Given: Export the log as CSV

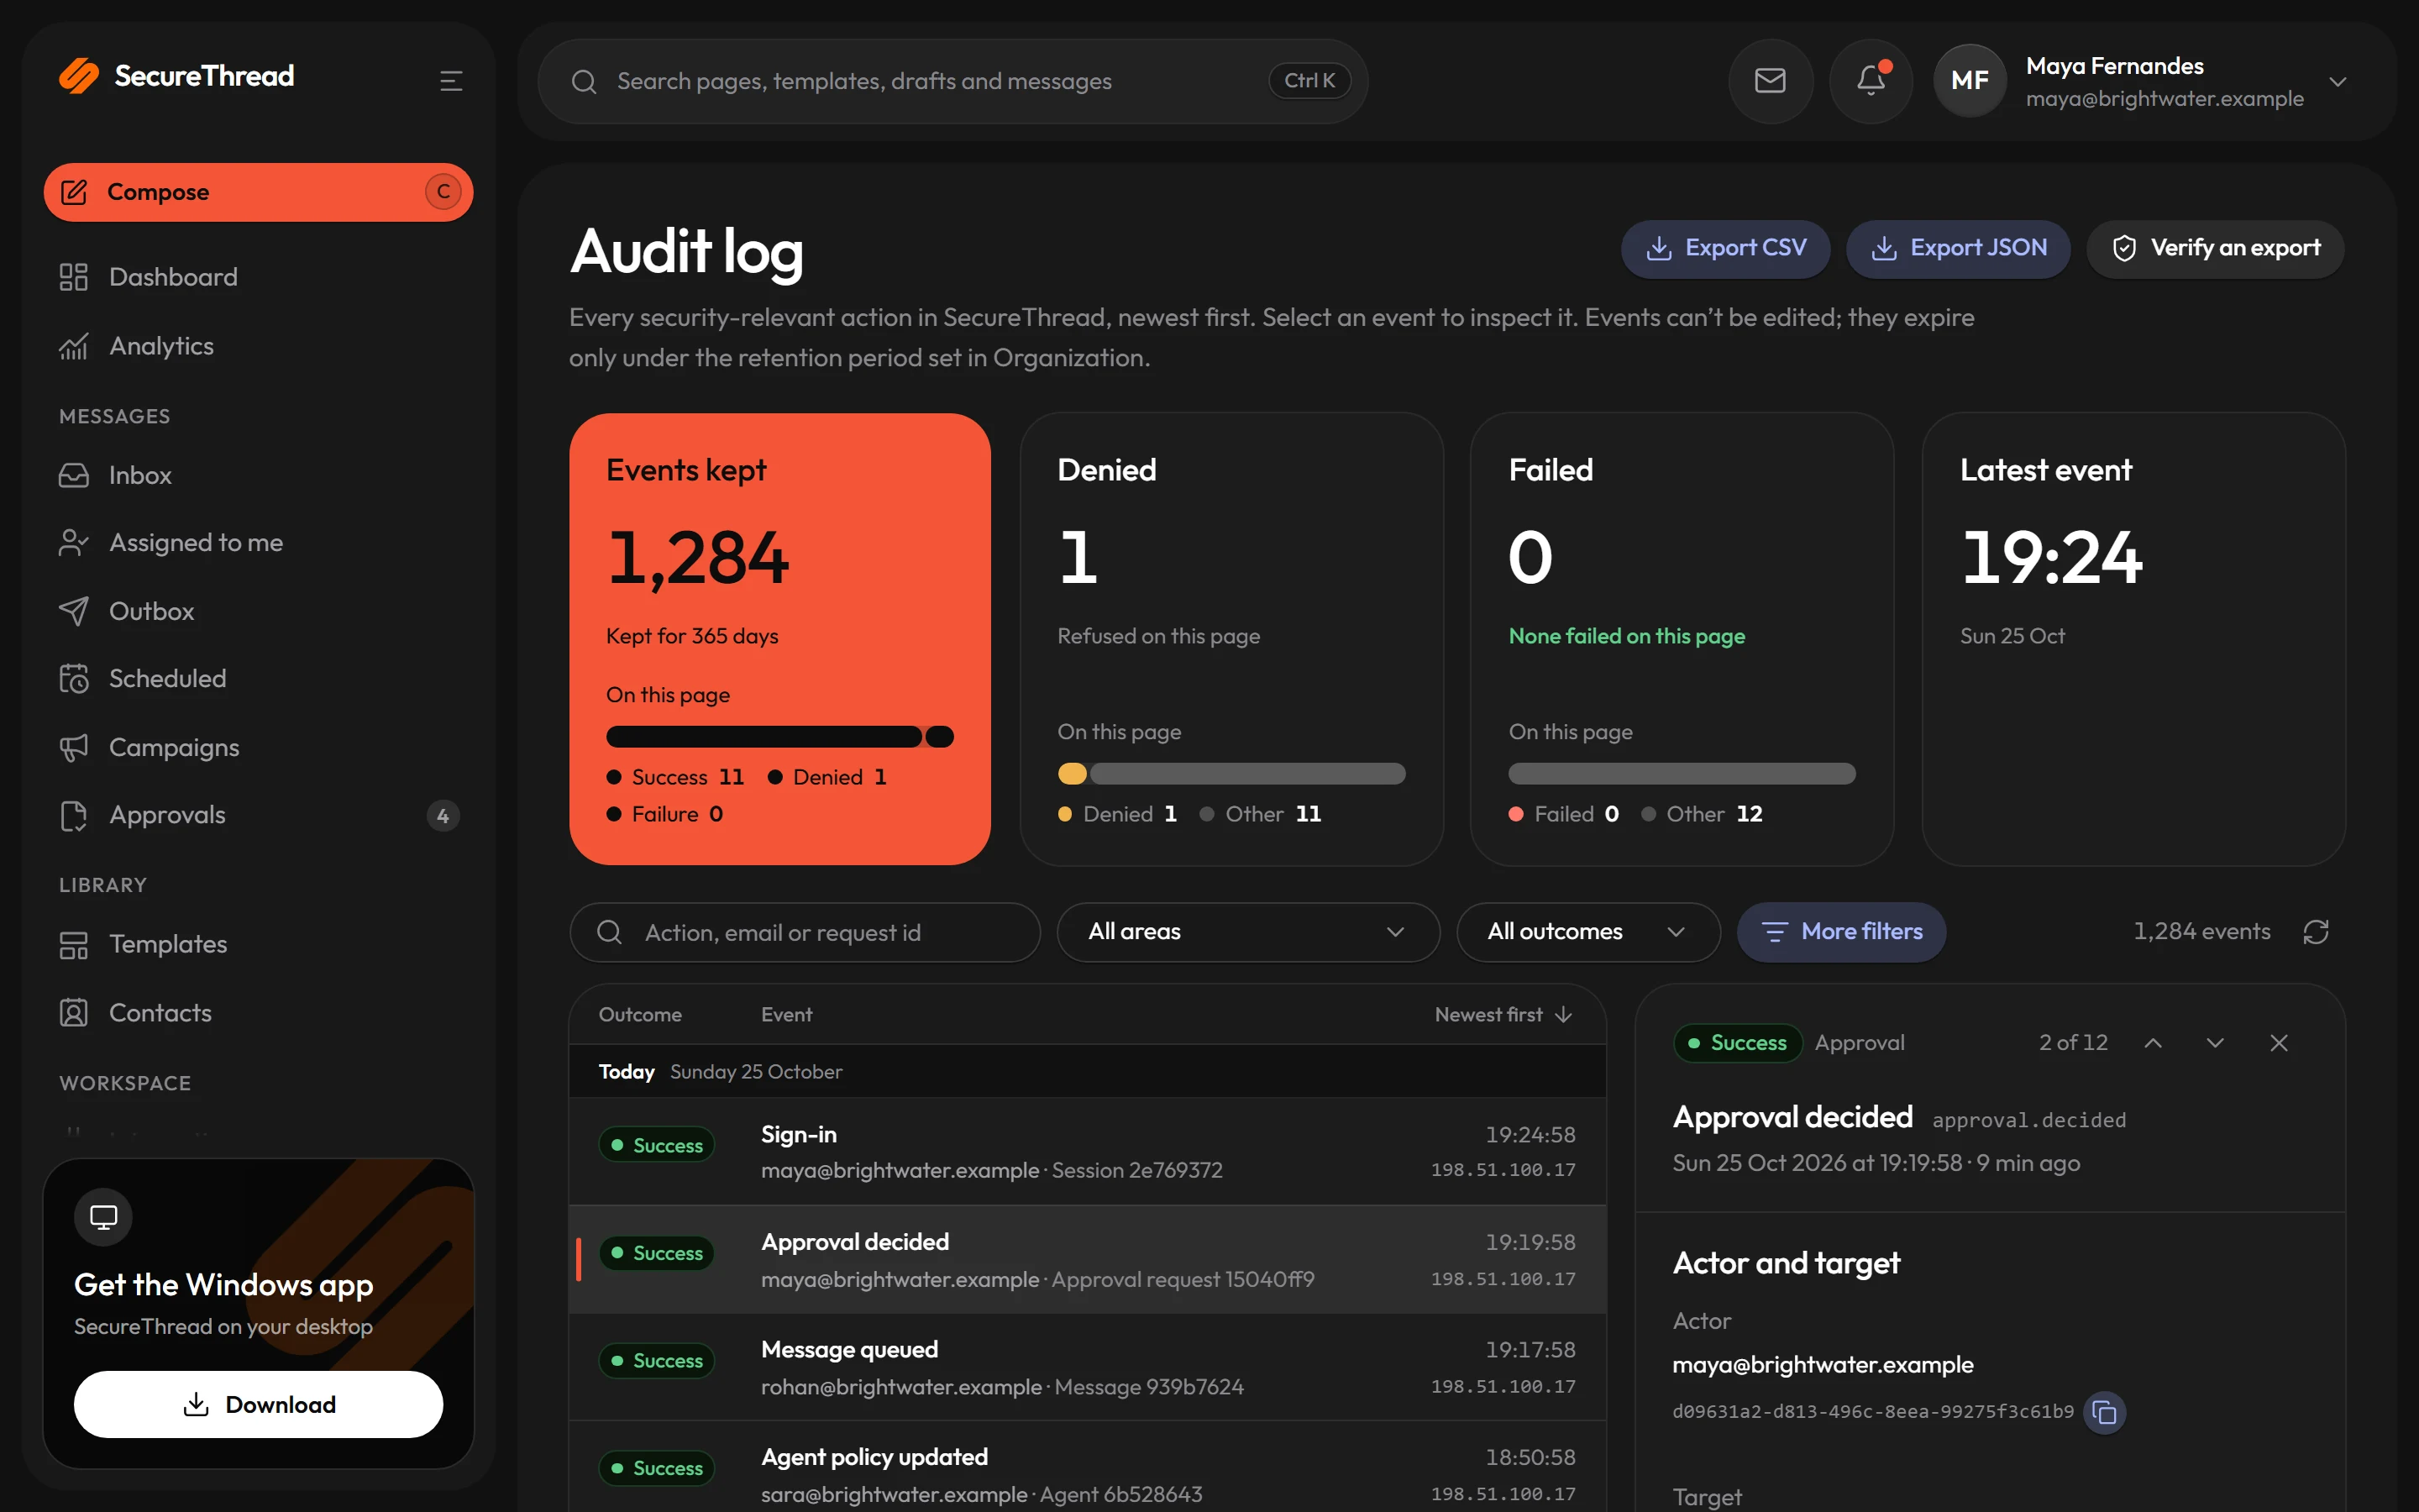Looking at the screenshot, I should click(1725, 248).
